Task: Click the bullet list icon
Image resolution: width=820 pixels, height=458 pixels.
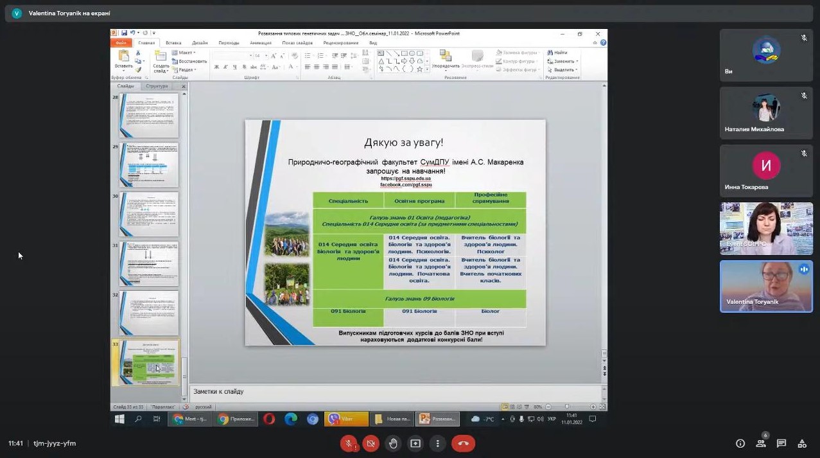Action: (308, 56)
